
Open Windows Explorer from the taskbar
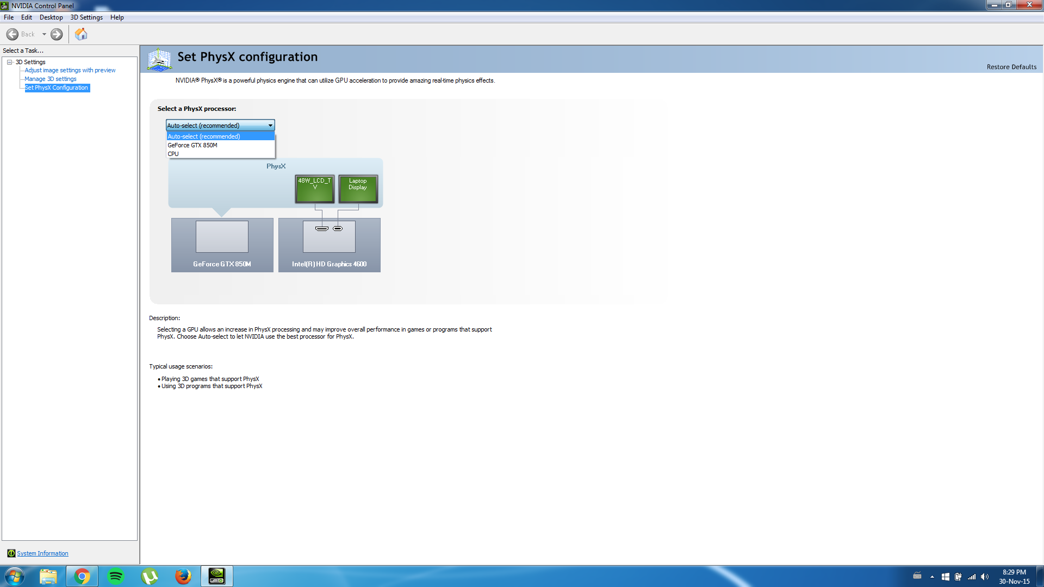point(48,576)
